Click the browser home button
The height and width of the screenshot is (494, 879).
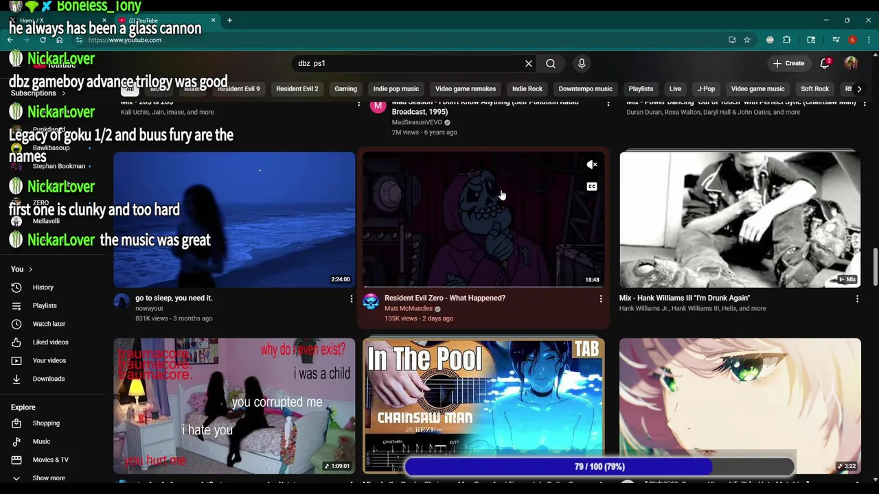59,40
